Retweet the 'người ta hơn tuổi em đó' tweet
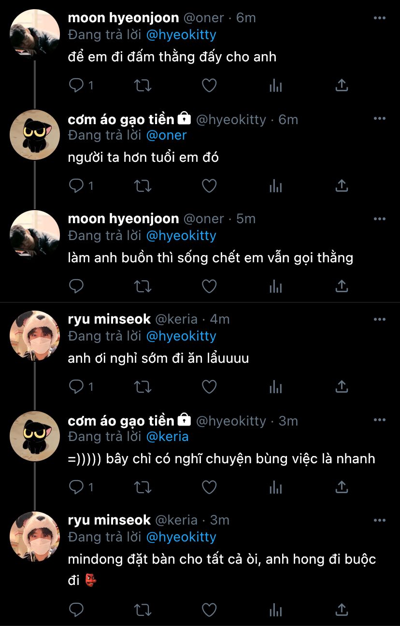 click(143, 186)
